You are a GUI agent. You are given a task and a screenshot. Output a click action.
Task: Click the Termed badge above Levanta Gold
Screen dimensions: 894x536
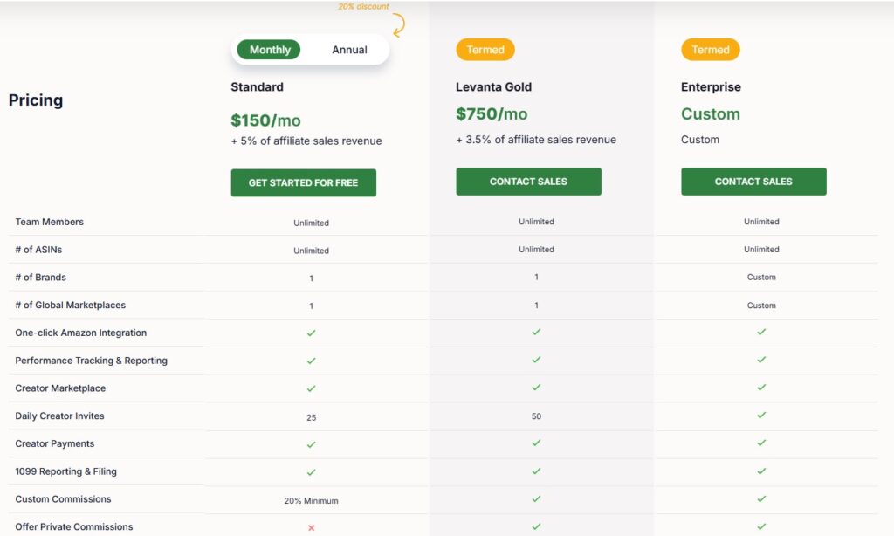point(485,50)
